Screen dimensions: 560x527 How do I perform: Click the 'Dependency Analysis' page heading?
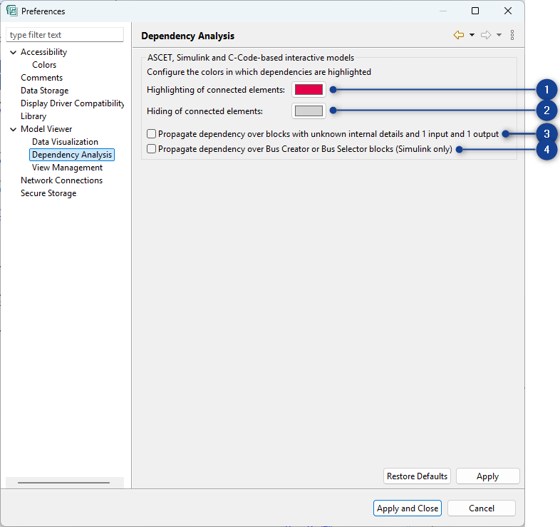click(188, 36)
